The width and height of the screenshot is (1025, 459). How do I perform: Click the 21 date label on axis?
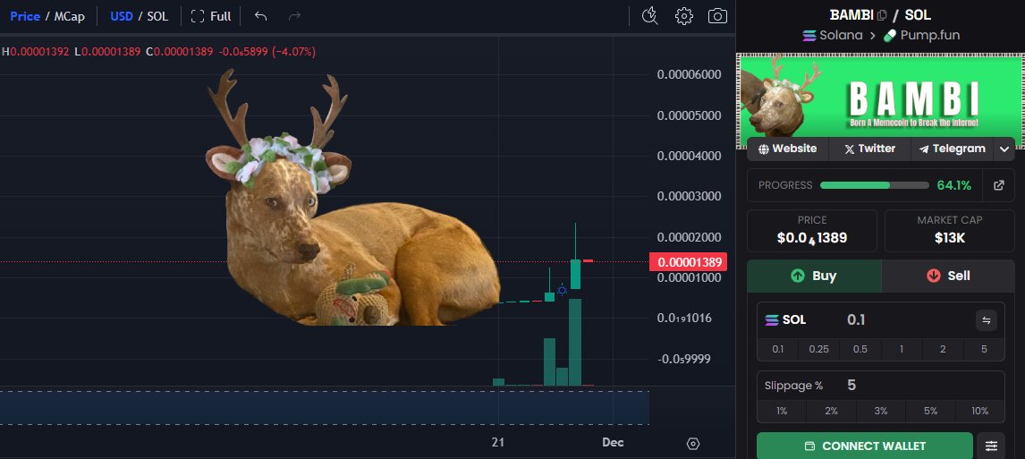[x=498, y=443]
